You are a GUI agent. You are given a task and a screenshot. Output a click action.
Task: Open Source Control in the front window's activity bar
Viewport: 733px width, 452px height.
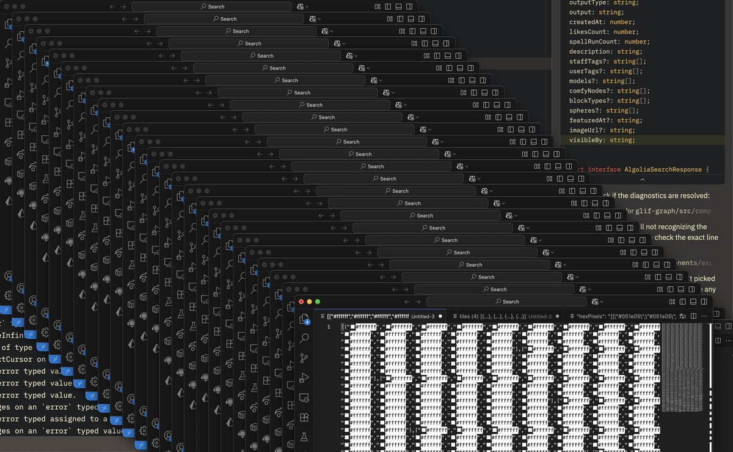[304, 358]
